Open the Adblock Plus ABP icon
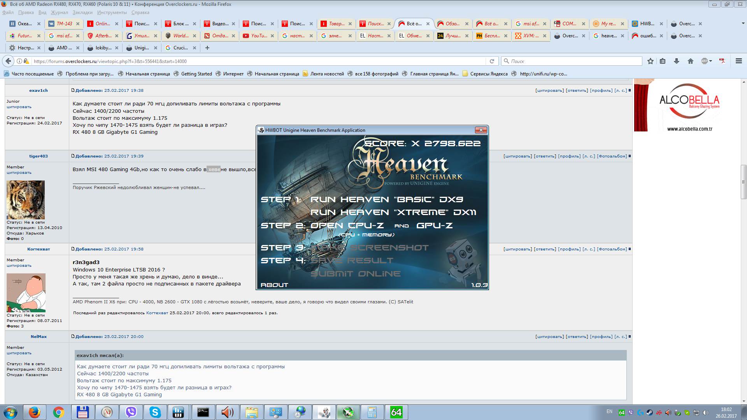Viewport: 747px width, 420px height. coord(705,61)
